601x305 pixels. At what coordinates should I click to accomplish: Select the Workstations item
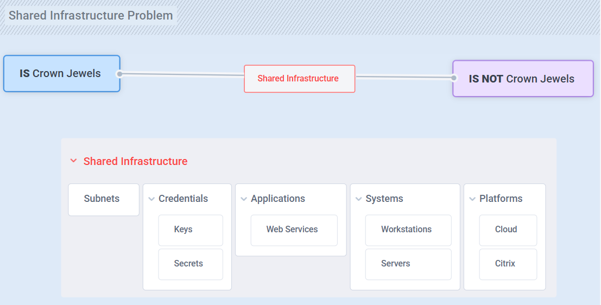coord(408,230)
